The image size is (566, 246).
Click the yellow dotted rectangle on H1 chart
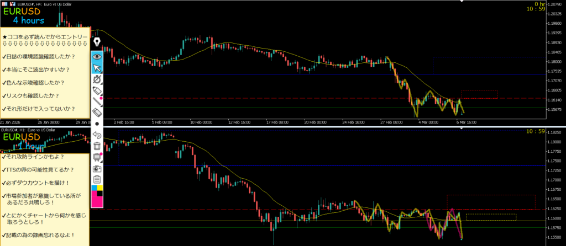[x=491, y=217]
